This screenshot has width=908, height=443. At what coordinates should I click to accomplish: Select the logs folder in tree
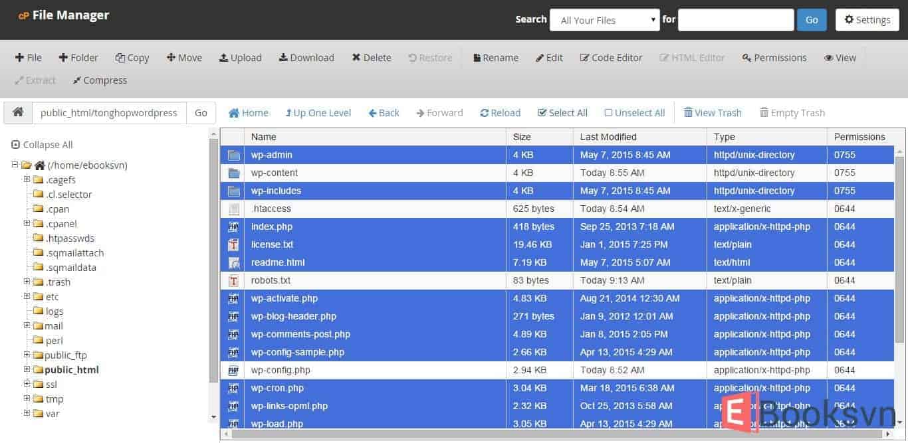point(55,311)
